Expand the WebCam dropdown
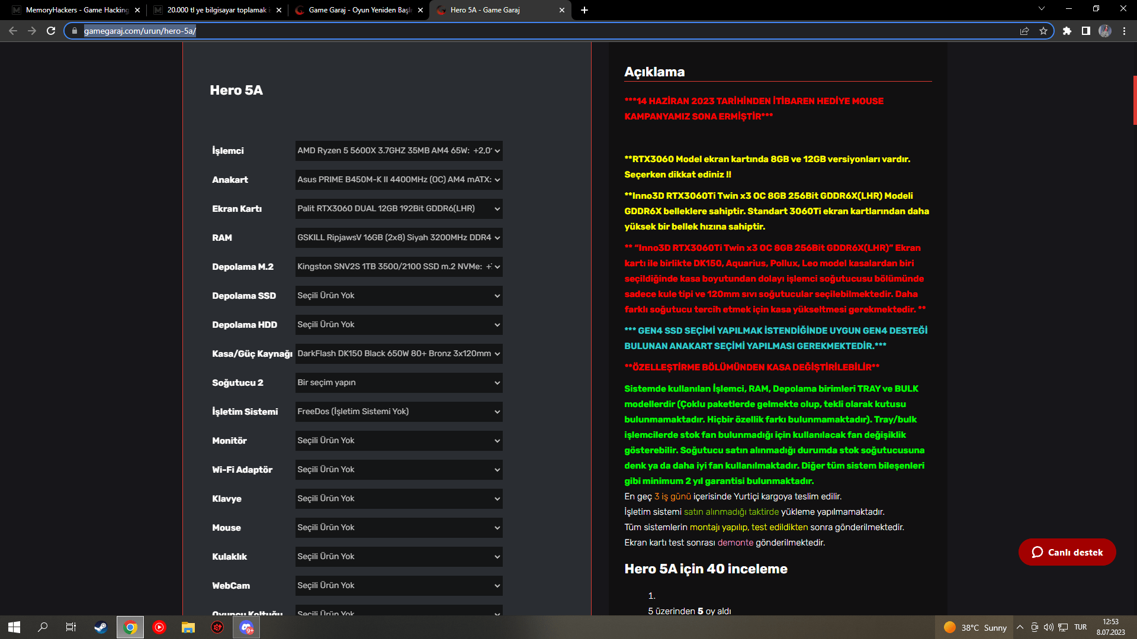 pyautogui.click(x=399, y=586)
